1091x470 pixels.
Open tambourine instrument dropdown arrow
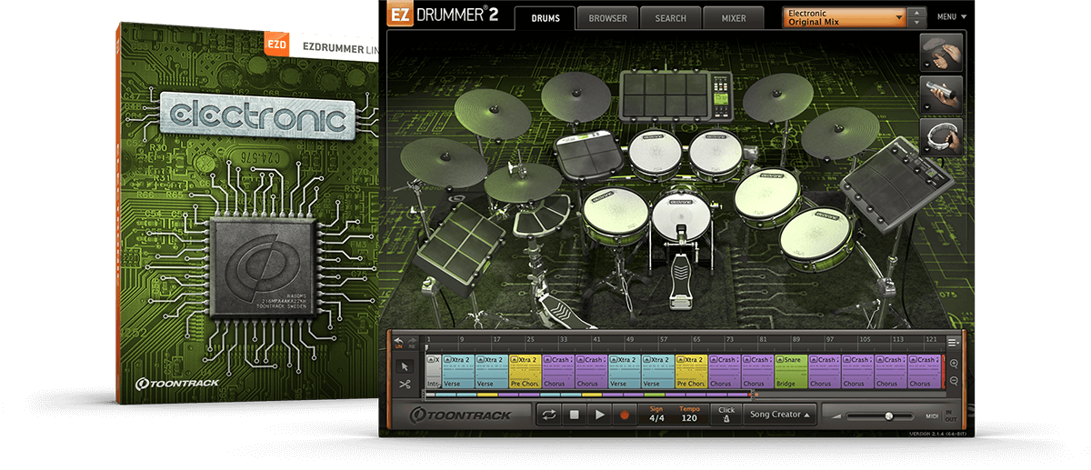click(x=927, y=151)
